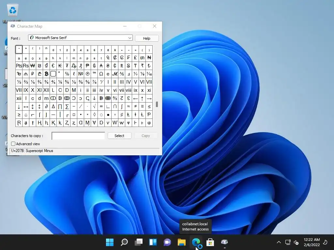Open Microsoft Store from taskbar
This screenshot has height=250, width=334.
point(210,242)
